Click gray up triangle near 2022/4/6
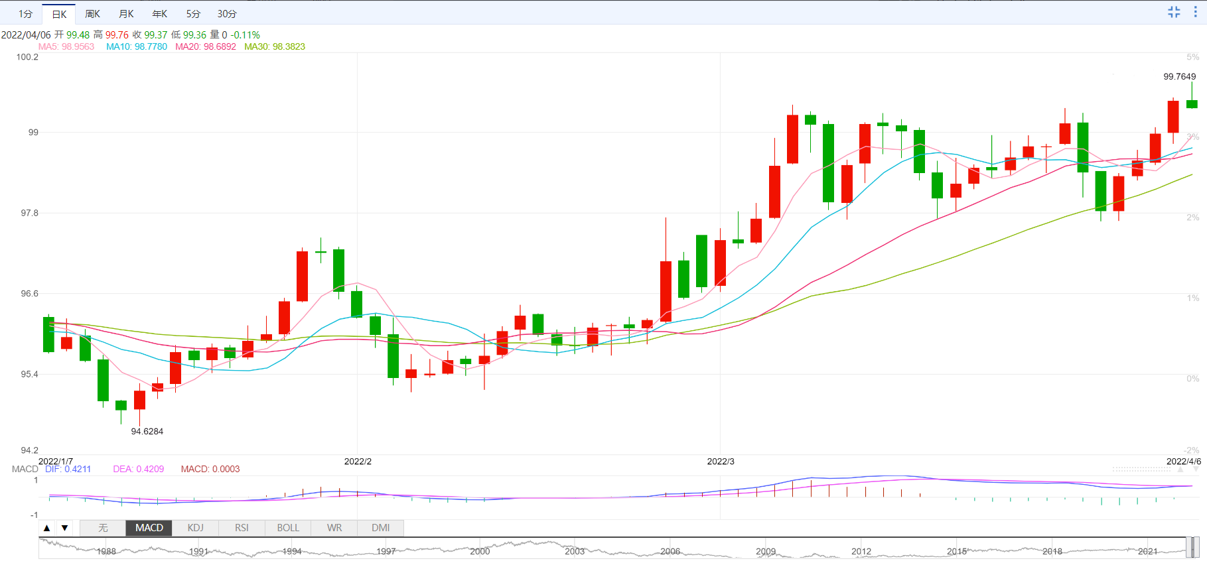 pos(1180,469)
